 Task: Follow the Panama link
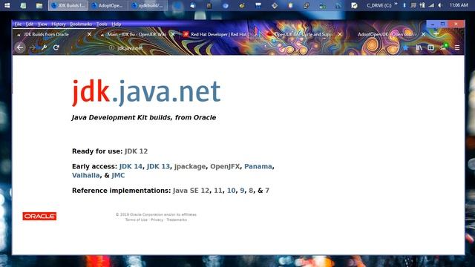click(258, 166)
